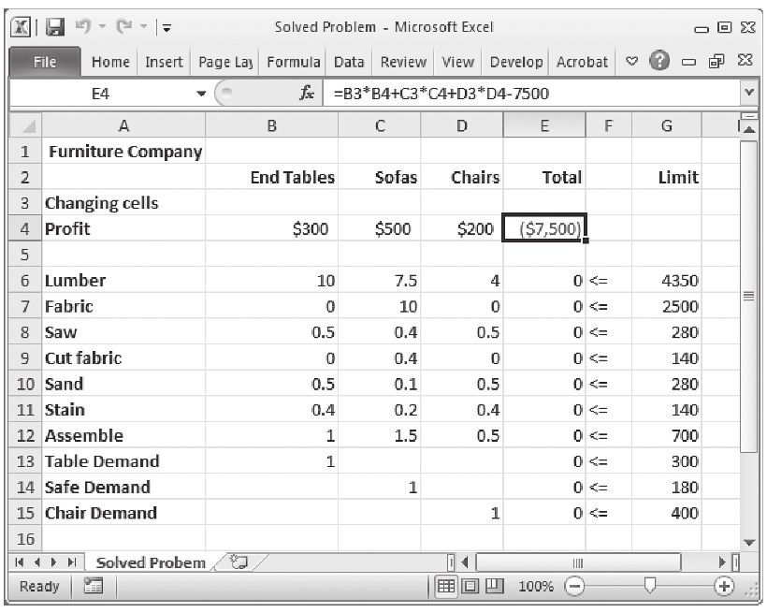The image size is (767, 613).
Task: Select the cell showing $300 End Tables profit
Action: (x=271, y=229)
